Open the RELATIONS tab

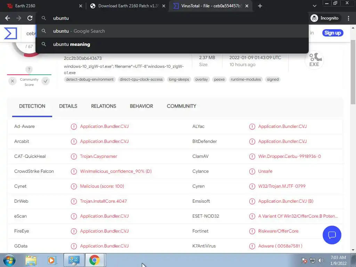pyautogui.click(x=104, y=106)
